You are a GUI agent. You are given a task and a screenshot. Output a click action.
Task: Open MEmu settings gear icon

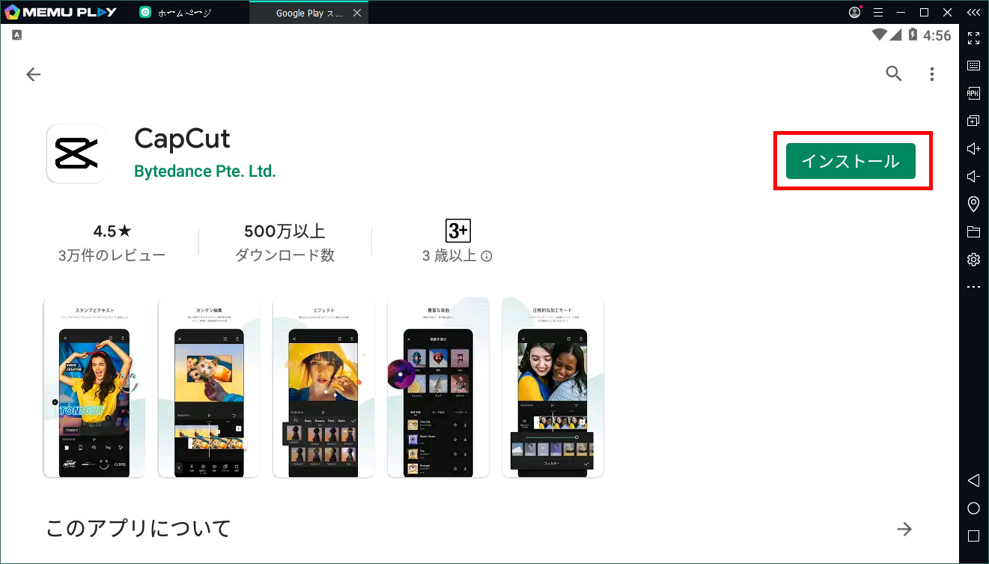pyautogui.click(x=973, y=259)
